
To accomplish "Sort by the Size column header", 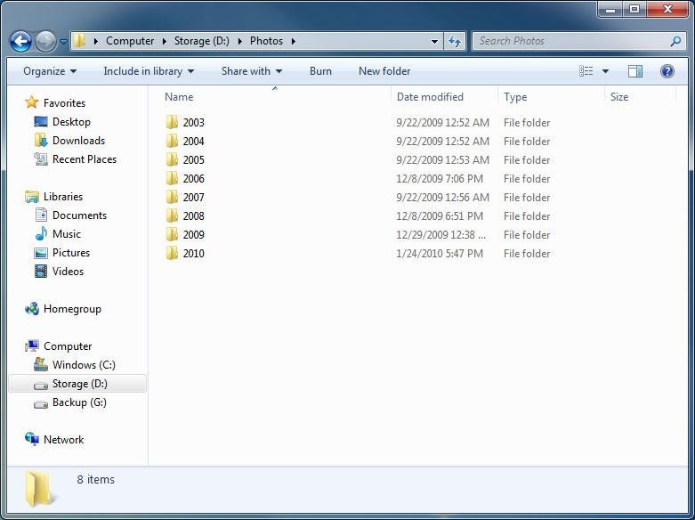I will click(619, 97).
